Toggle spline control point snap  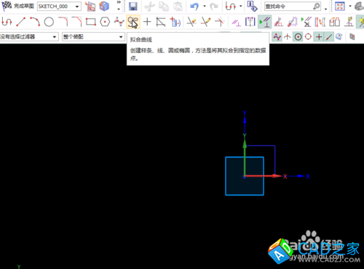click(x=277, y=37)
